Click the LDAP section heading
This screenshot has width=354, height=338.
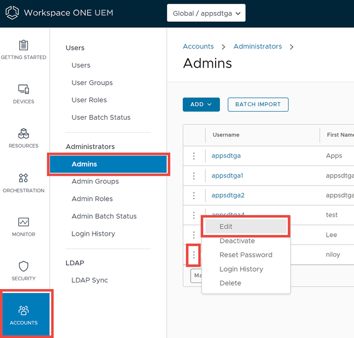[75, 263]
